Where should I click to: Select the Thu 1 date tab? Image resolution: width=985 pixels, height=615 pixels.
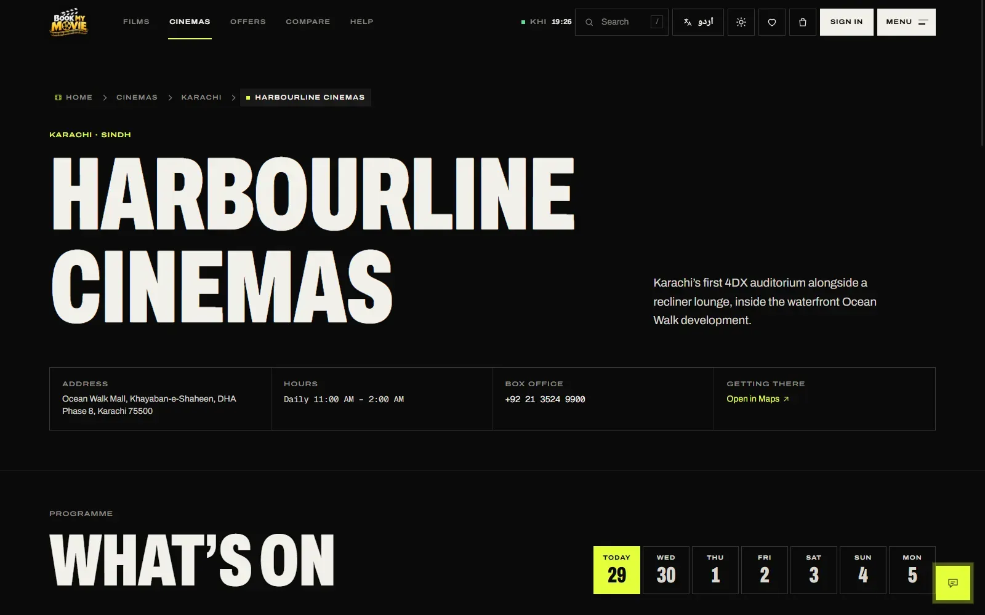715,570
